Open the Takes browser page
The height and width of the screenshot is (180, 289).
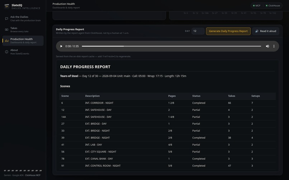tap(23, 30)
